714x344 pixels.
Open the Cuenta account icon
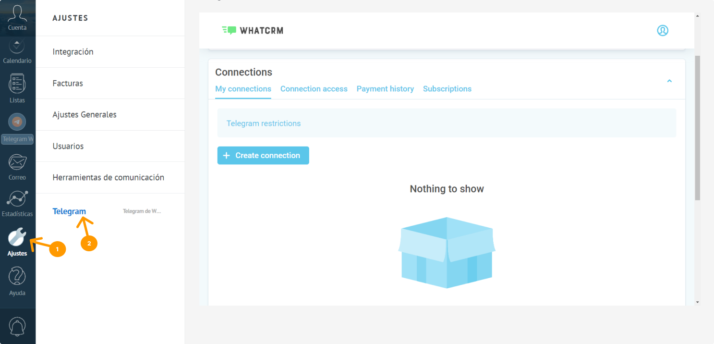tap(17, 14)
